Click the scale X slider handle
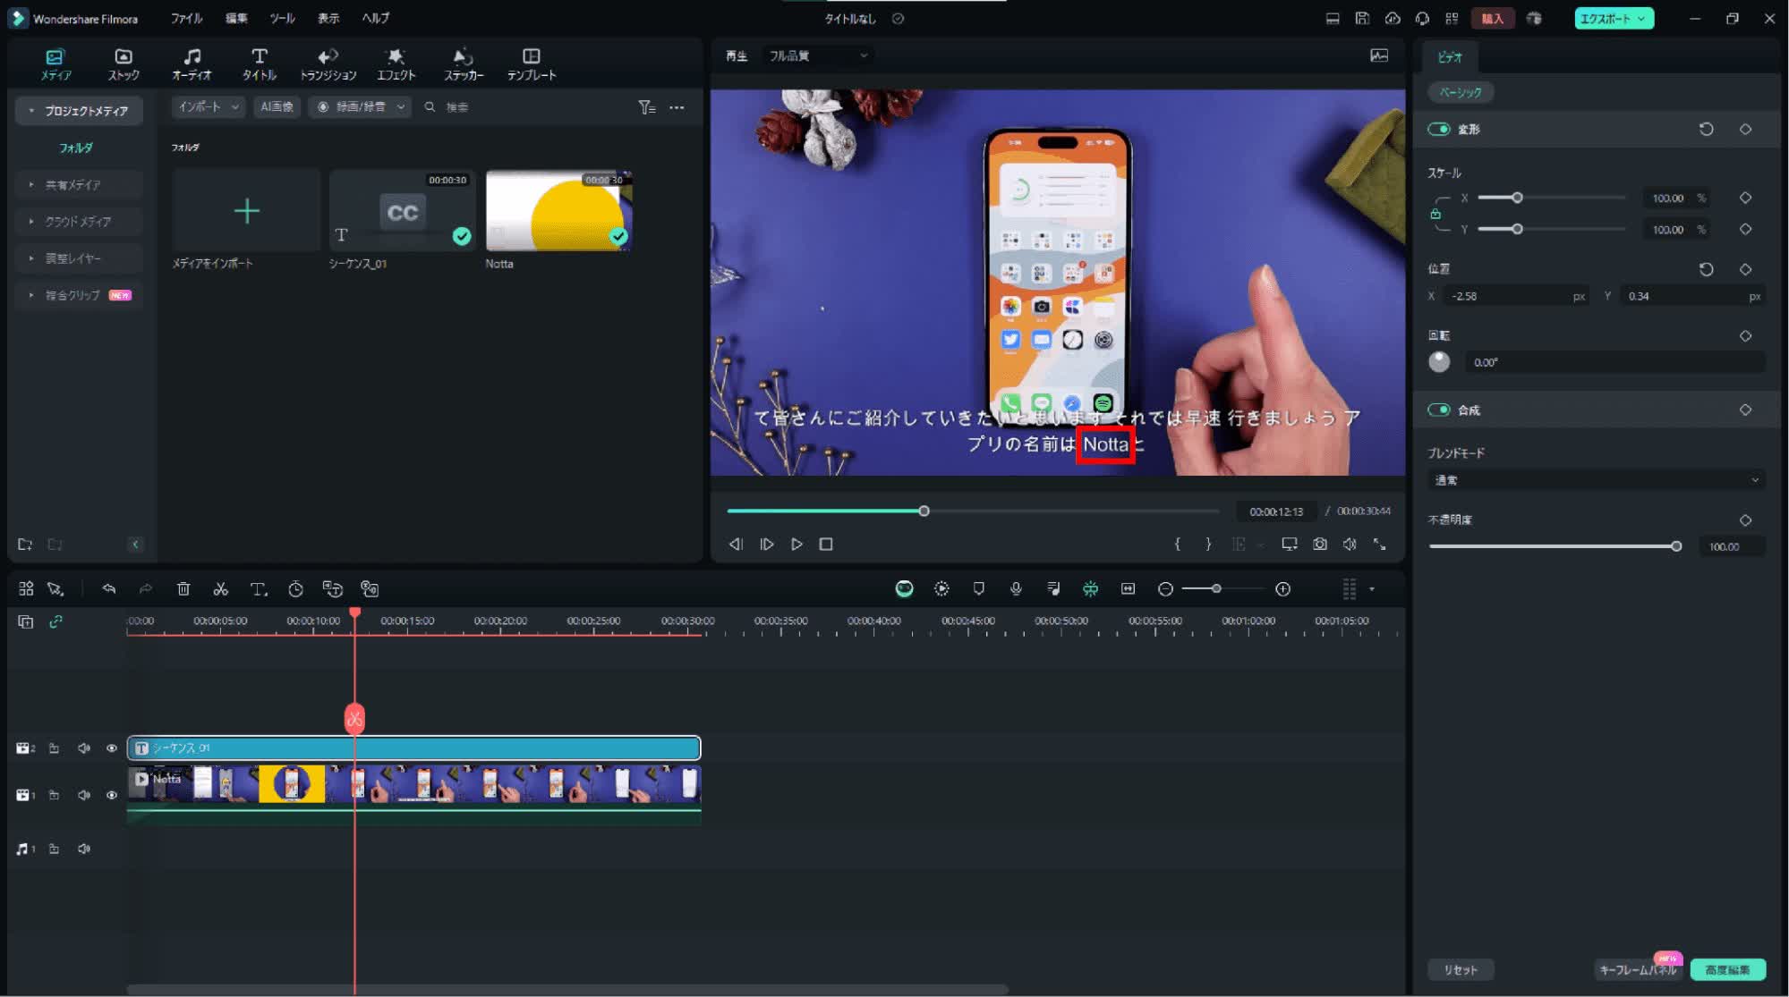 pos(1517,198)
